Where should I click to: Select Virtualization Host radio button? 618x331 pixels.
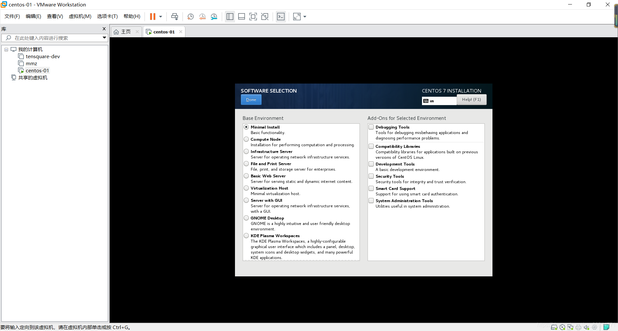pos(246,188)
